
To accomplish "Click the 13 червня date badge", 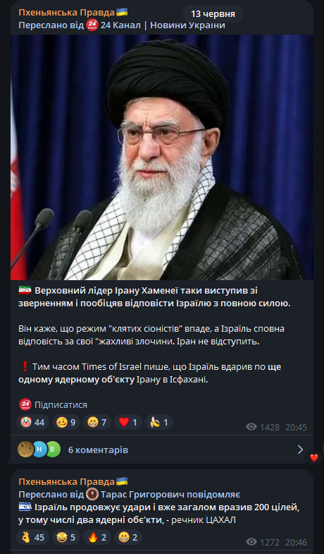I will 213,14.
